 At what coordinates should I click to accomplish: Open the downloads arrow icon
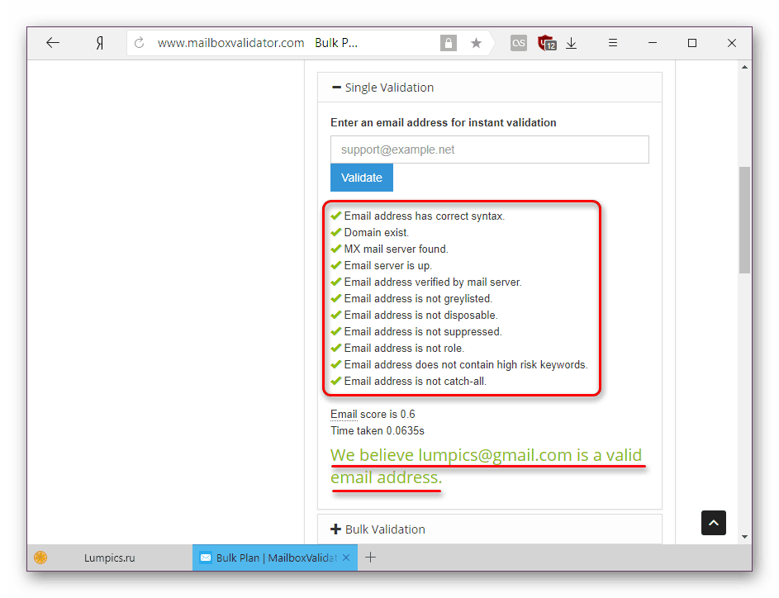click(x=571, y=43)
